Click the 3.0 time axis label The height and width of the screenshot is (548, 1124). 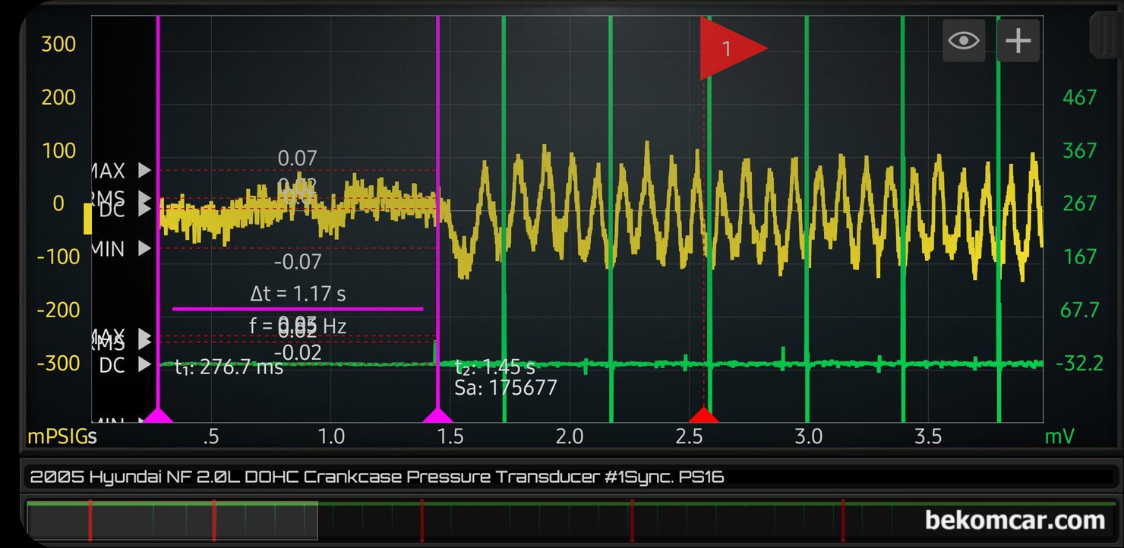(x=808, y=436)
